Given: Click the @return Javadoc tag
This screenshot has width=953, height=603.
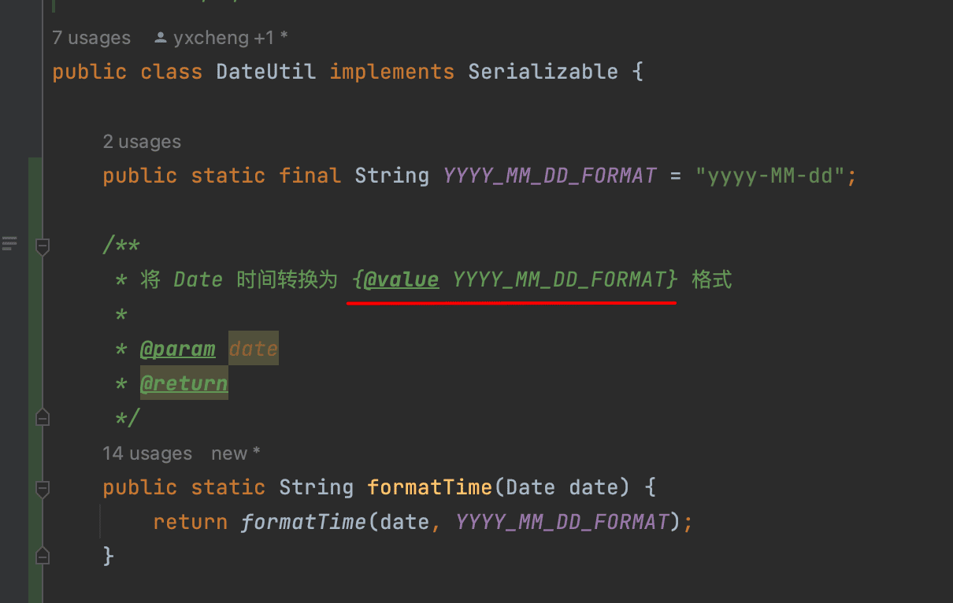Looking at the screenshot, I should click(x=184, y=383).
